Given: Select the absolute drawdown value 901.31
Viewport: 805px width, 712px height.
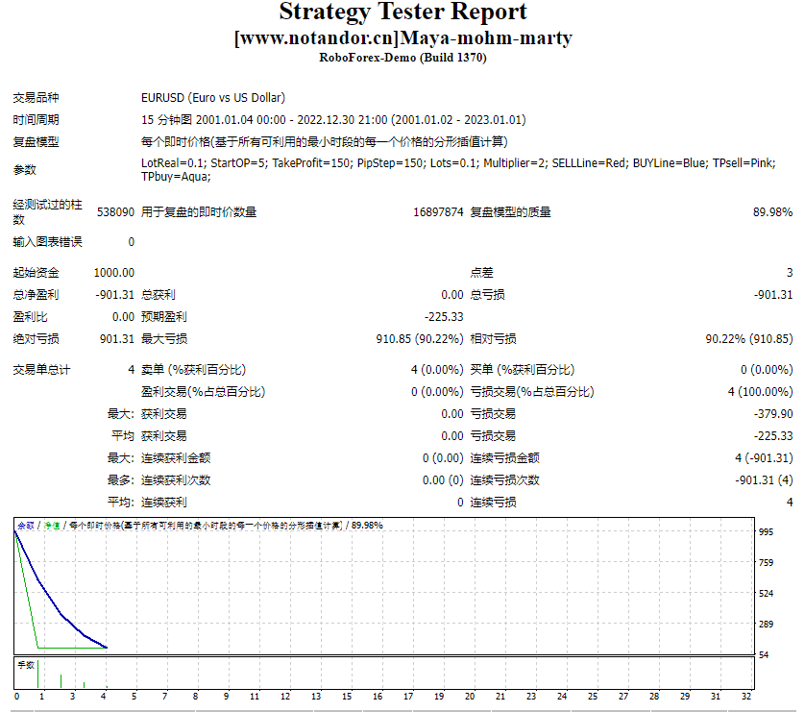Looking at the screenshot, I should point(117,339).
